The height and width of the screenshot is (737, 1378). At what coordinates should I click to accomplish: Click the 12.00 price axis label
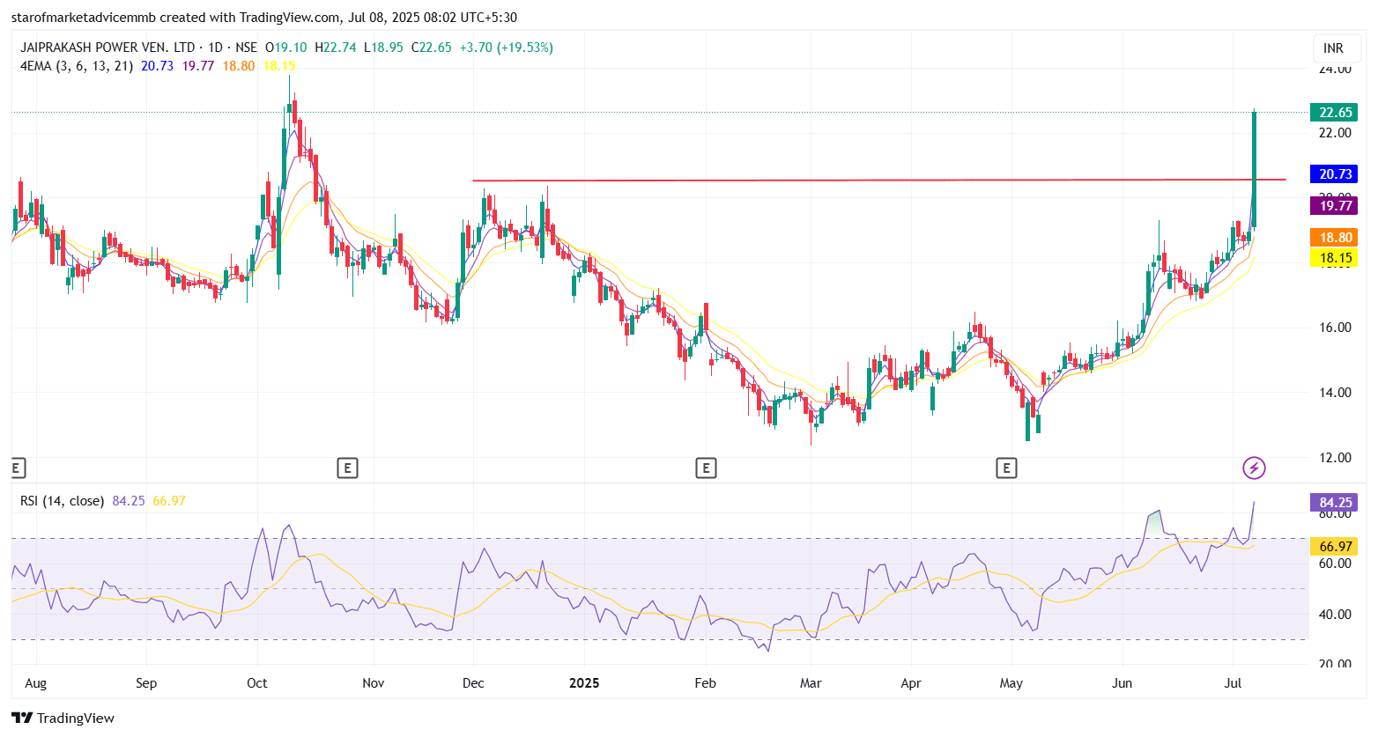click(x=1335, y=458)
